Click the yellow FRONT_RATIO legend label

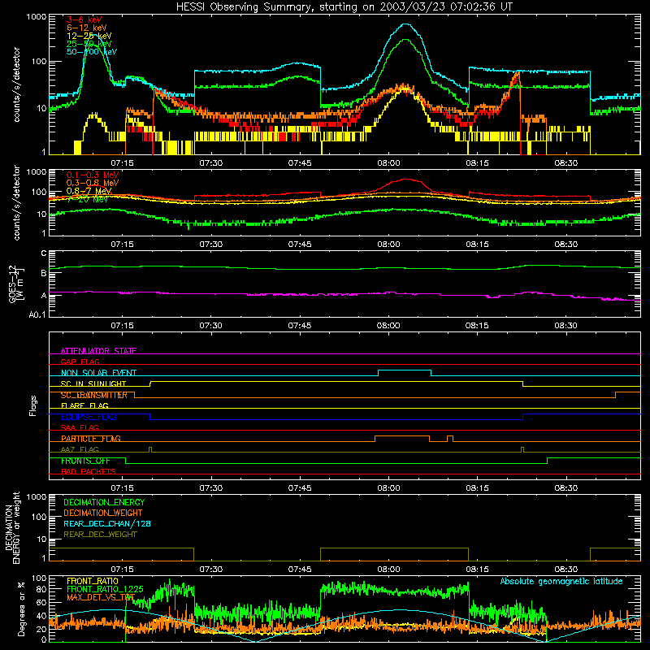pyautogui.click(x=93, y=581)
